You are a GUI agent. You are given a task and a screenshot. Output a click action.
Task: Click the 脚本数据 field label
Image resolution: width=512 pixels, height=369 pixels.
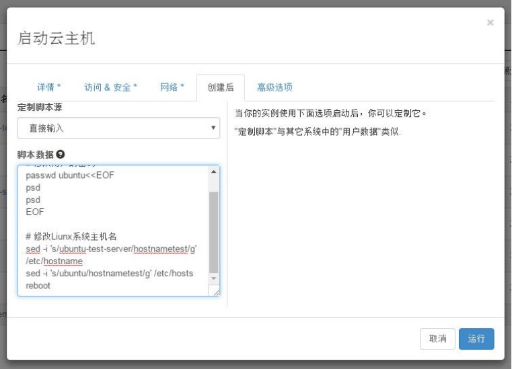pyautogui.click(x=36, y=154)
